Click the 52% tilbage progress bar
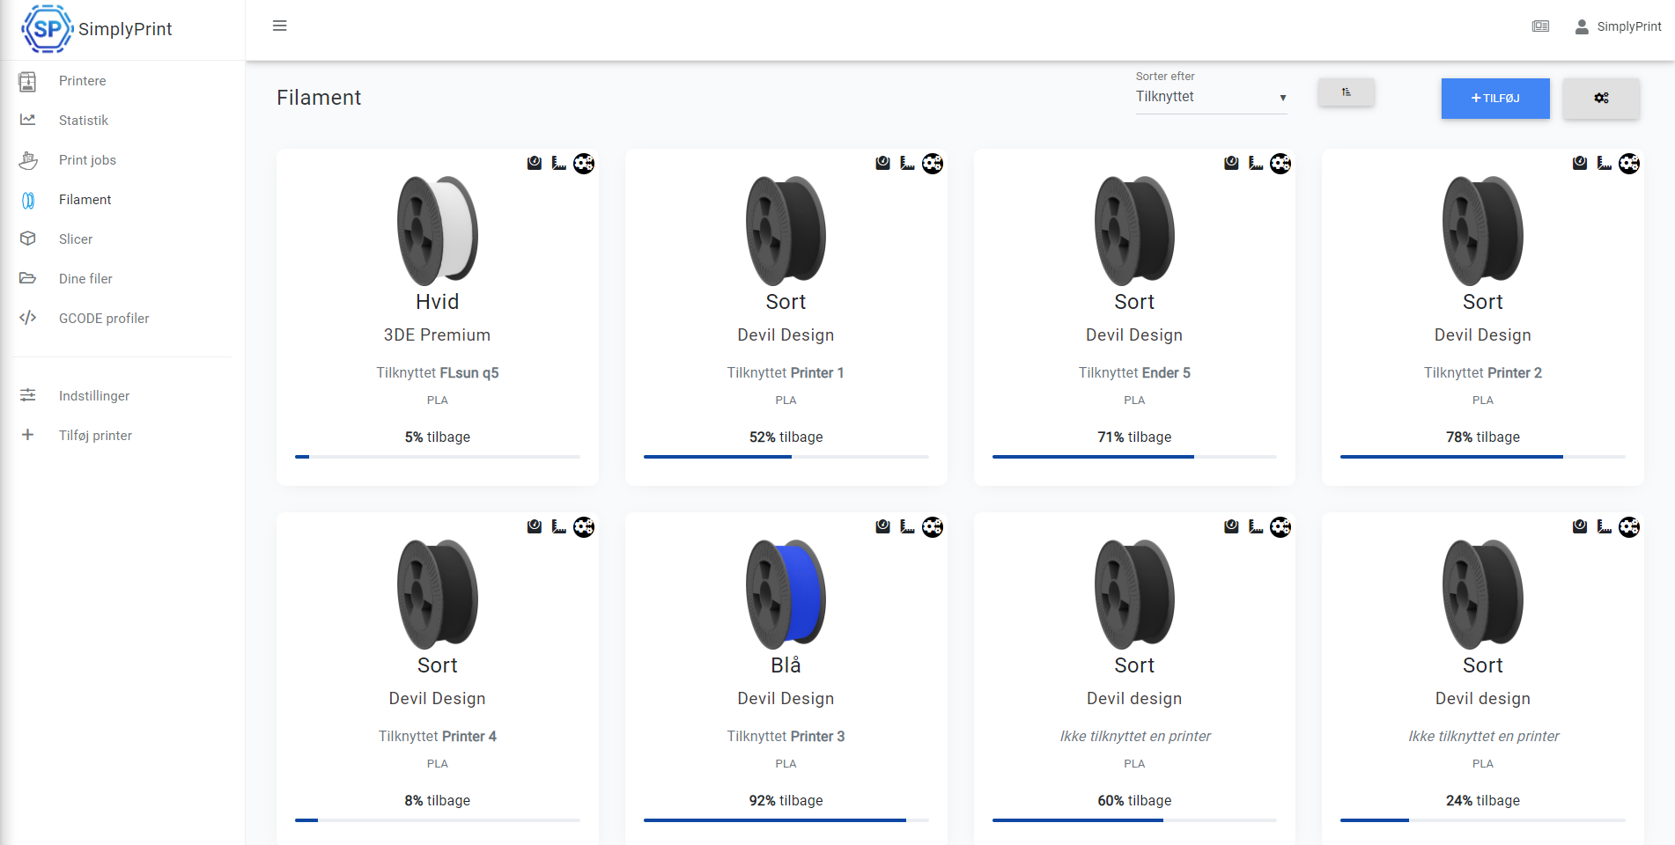Image resolution: width=1675 pixels, height=845 pixels. point(786,457)
